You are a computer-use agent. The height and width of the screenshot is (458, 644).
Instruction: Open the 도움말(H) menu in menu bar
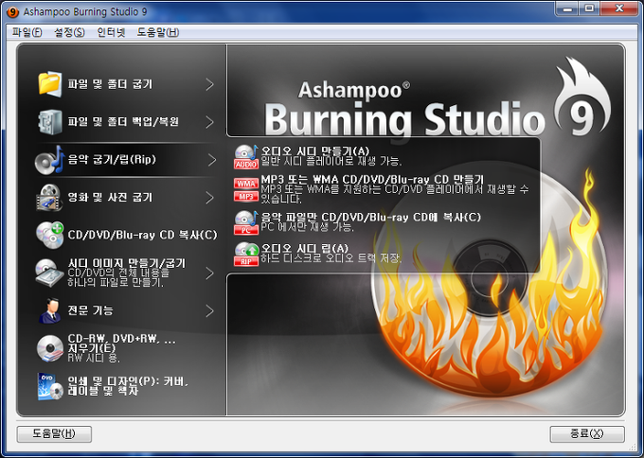(x=158, y=32)
